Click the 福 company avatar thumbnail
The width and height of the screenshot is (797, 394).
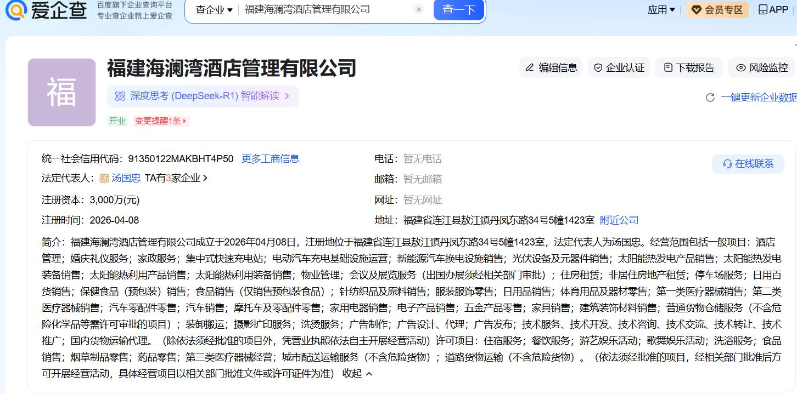click(61, 92)
